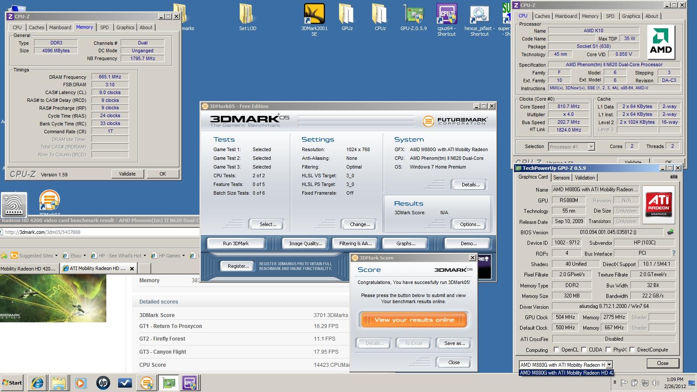Screen dimensions: 697x392
Task: Switch to SPD tab in CPU-Z Memory window
Action: [105, 27]
